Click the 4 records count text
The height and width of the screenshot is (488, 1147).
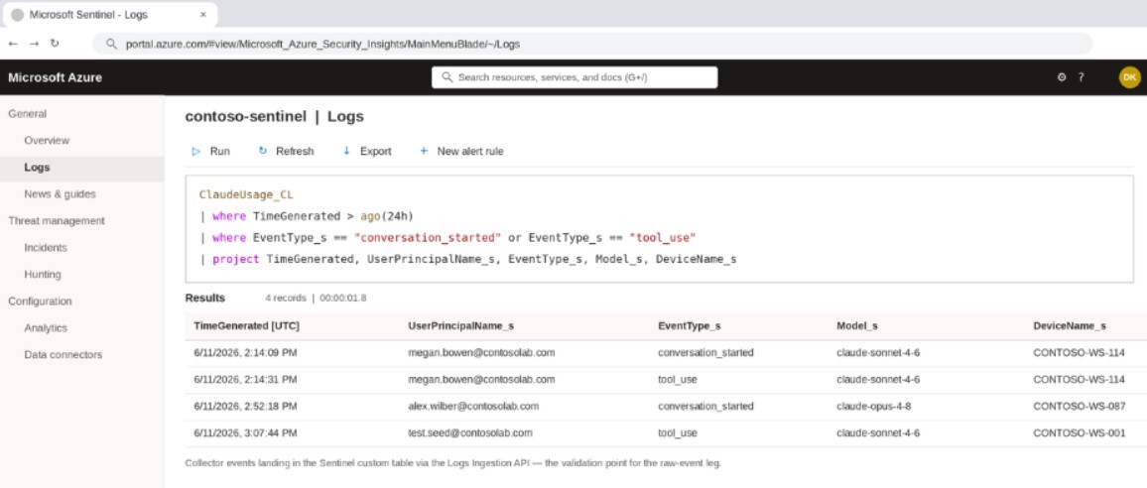click(286, 299)
